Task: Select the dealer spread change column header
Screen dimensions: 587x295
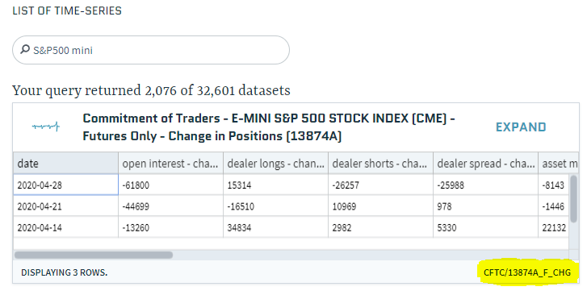Action: [485, 164]
